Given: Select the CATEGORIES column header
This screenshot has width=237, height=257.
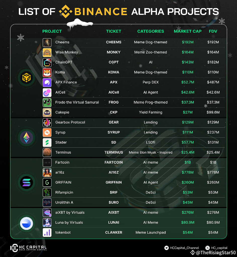Looking at the screenshot, I should 151,31.
